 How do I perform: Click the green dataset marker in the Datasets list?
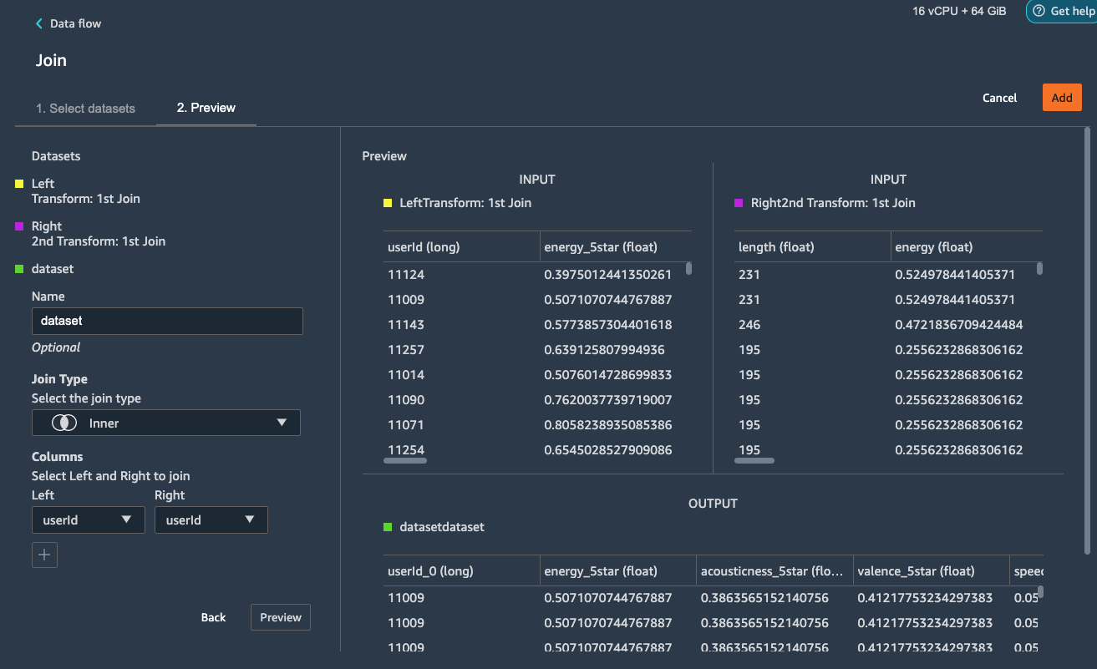tap(19, 269)
